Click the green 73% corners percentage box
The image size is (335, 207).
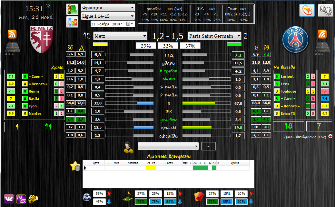click(x=141, y=202)
